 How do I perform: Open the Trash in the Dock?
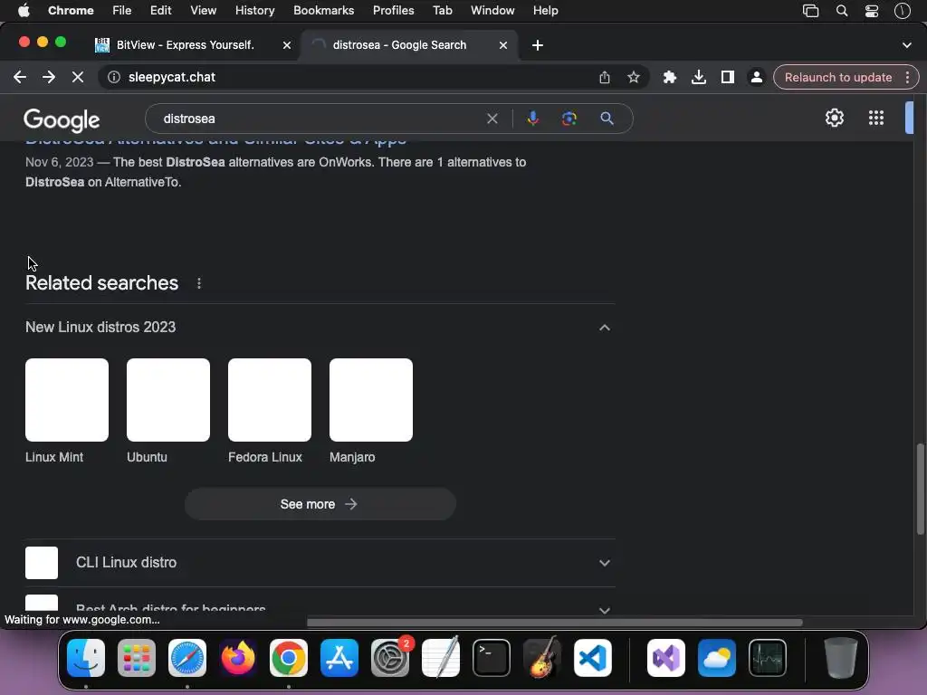coord(841,658)
